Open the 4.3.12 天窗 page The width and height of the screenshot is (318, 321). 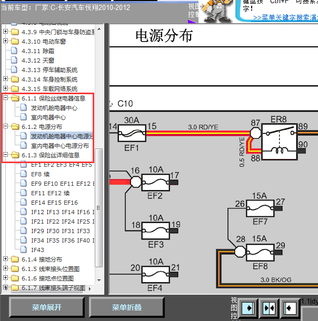tap(38, 61)
